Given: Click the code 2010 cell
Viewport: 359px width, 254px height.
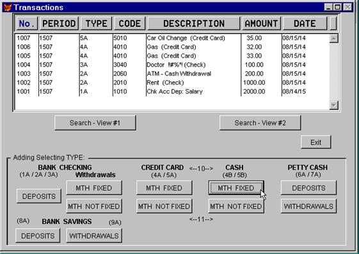Looking at the screenshot, I should tap(120, 83).
